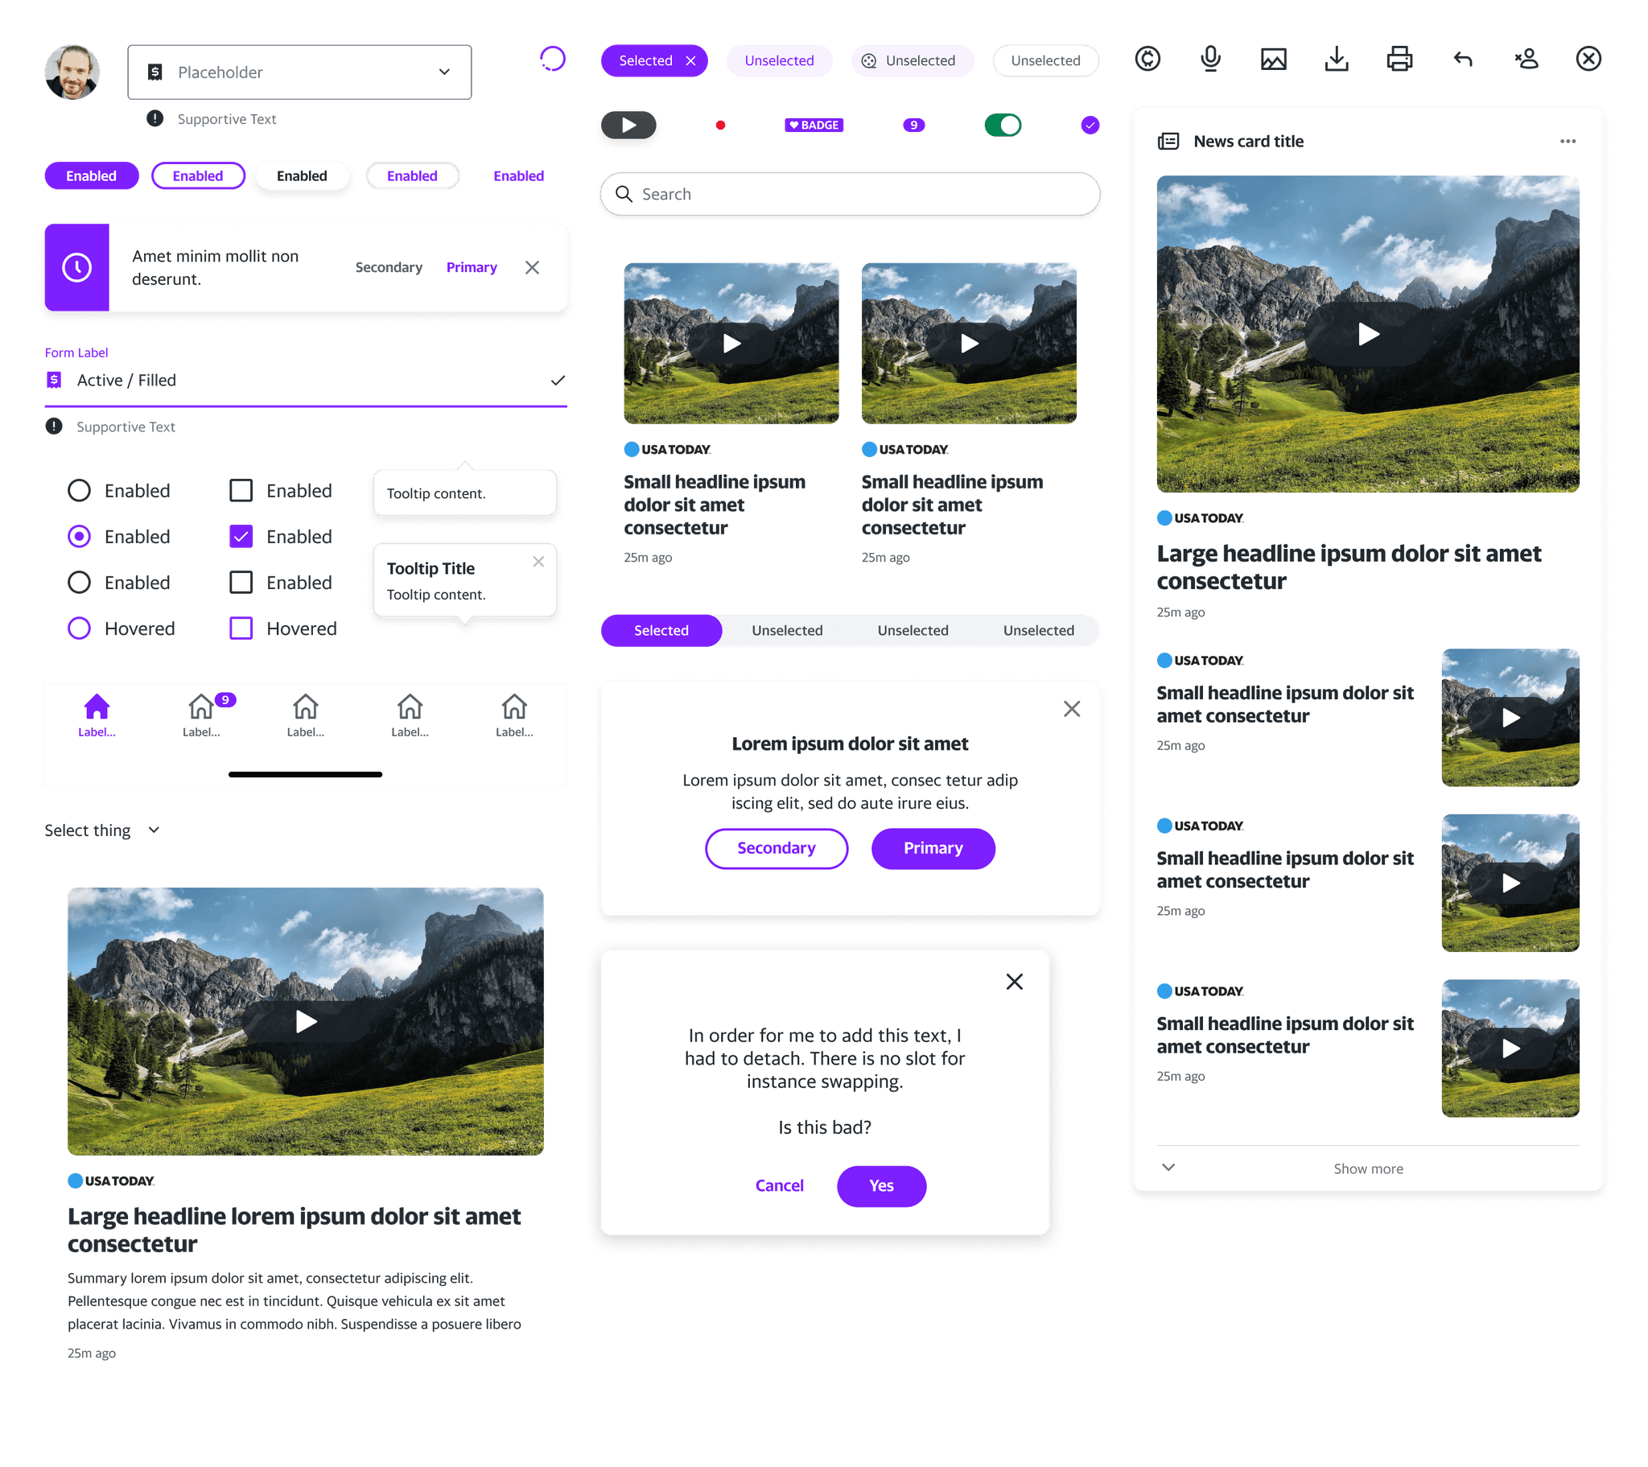Play the large news card video
The width and height of the screenshot is (1648, 1467).
tap(1367, 334)
